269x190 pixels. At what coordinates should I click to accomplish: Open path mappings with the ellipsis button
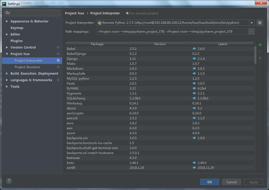pyautogui.click(x=251, y=32)
